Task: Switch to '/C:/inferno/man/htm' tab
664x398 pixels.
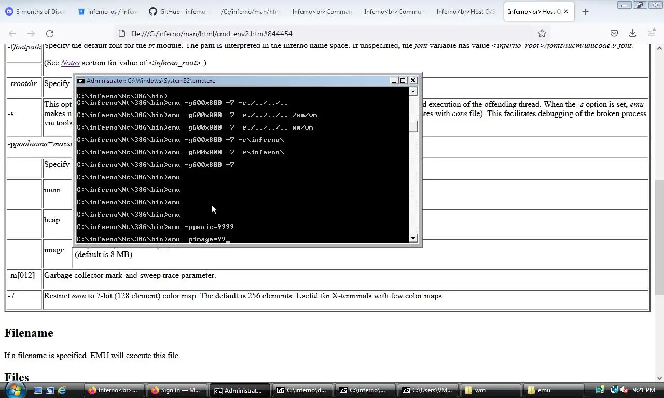Action: pos(251,11)
